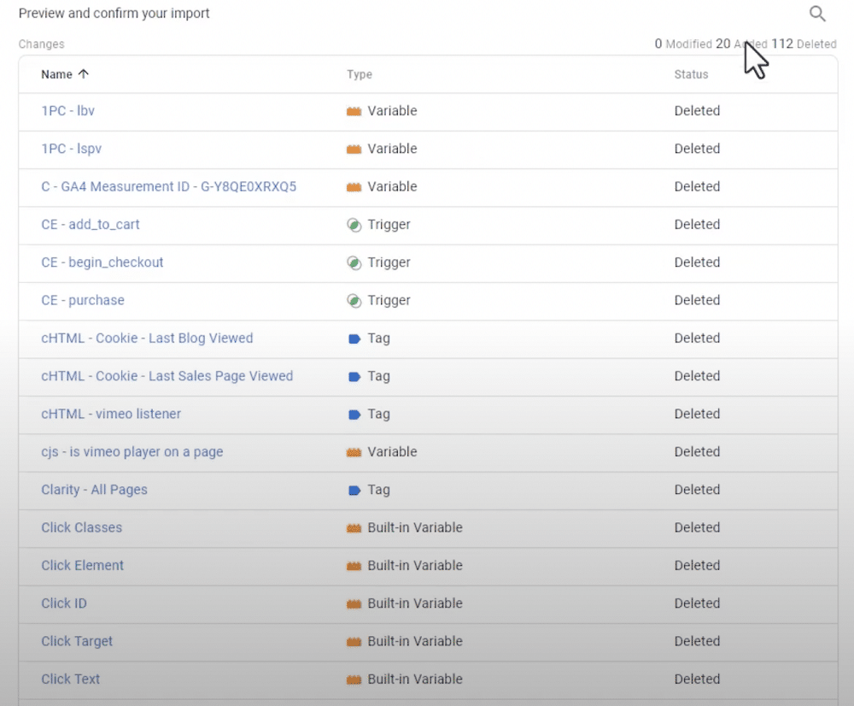Sort the table by the Status column
854x706 pixels.
click(690, 74)
